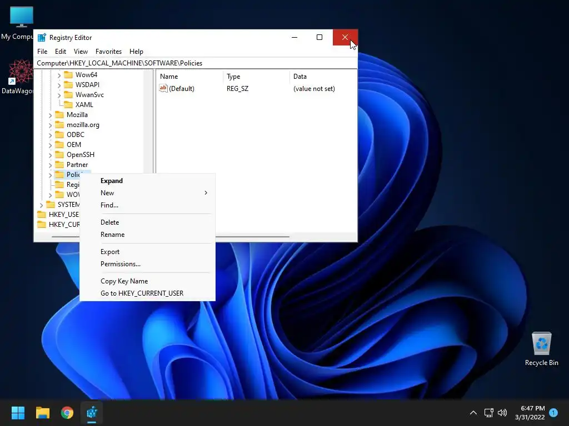Click the (Default) string value icon
569x426 pixels.
click(x=163, y=88)
